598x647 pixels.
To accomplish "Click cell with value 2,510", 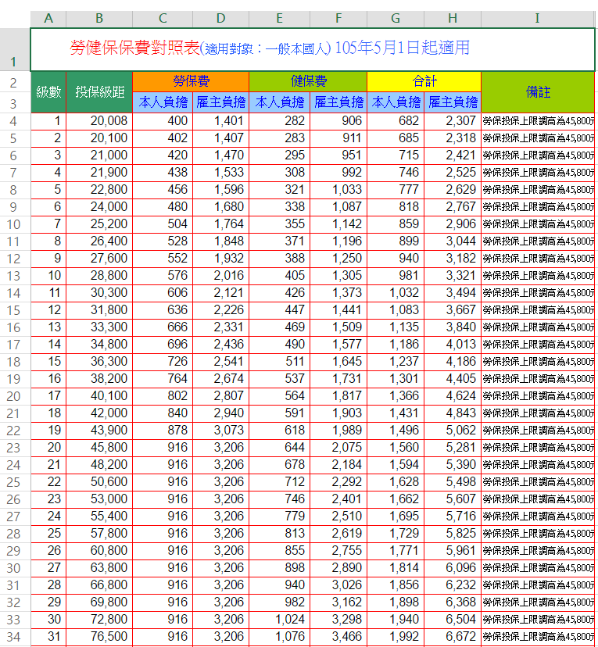I will click(x=338, y=517).
